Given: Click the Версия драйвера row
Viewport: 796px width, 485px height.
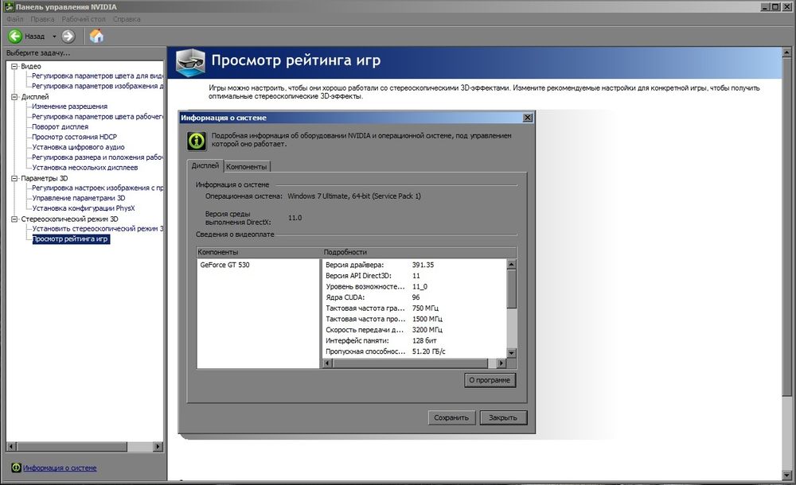Looking at the screenshot, I should tap(414, 265).
